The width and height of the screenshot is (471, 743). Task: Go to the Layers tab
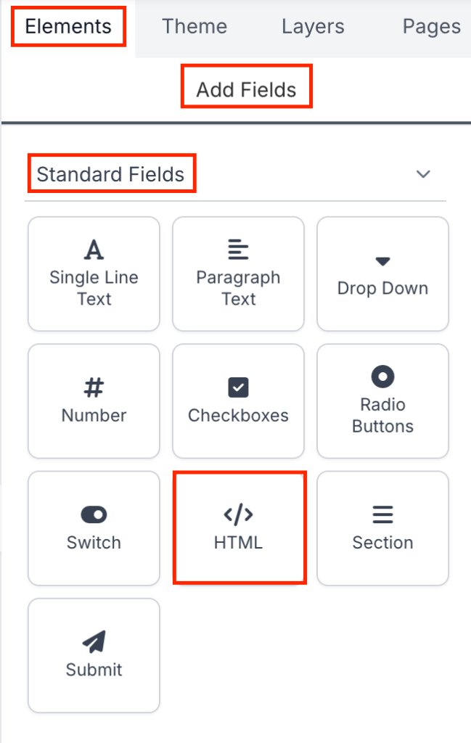tap(313, 27)
